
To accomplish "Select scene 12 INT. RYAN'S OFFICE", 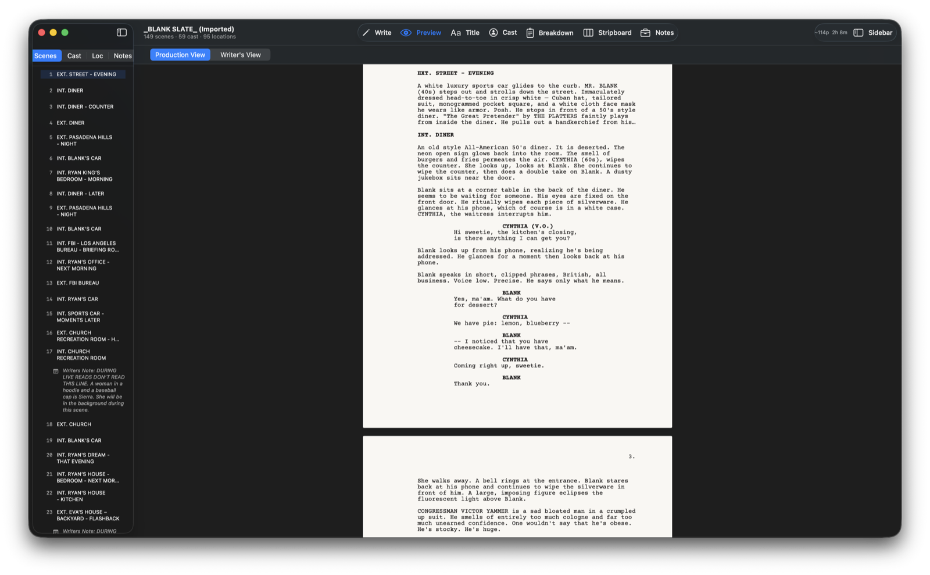I will (83, 265).
